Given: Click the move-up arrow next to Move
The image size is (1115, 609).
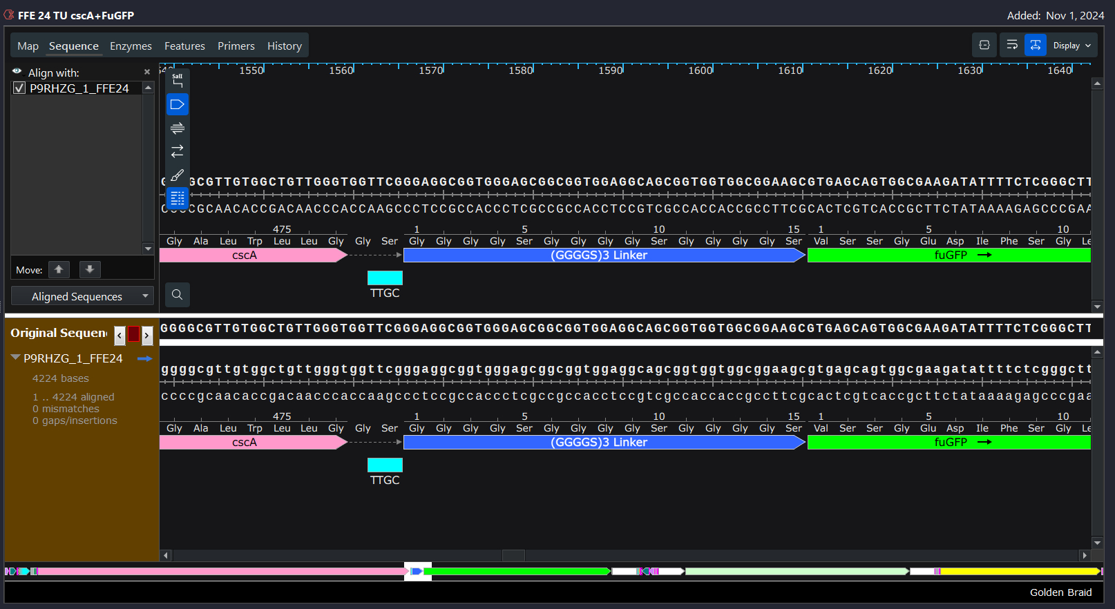Looking at the screenshot, I should pos(59,269).
